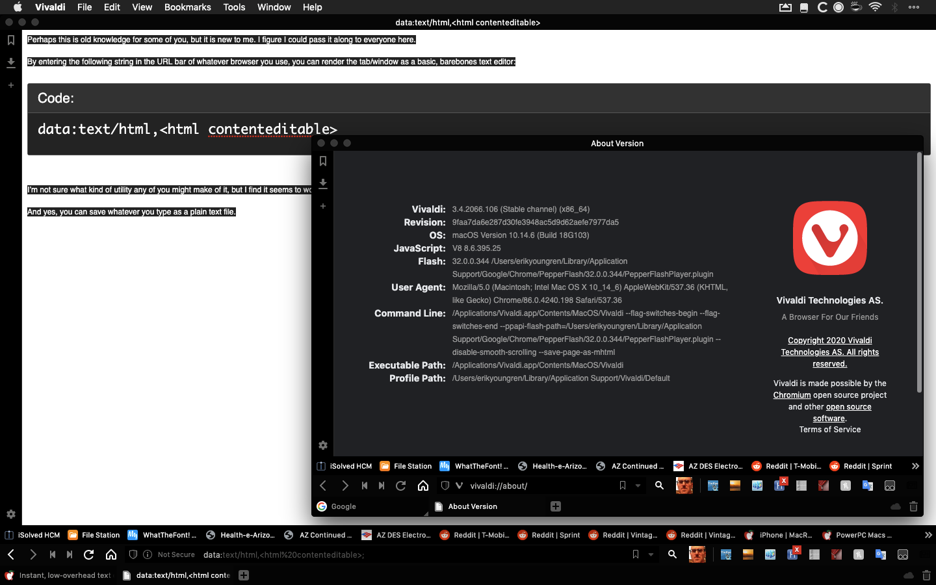The width and height of the screenshot is (936, 585).
Task: Open Copyright 2020 Vivaldi Technologies link
Action: click(830, 352)
